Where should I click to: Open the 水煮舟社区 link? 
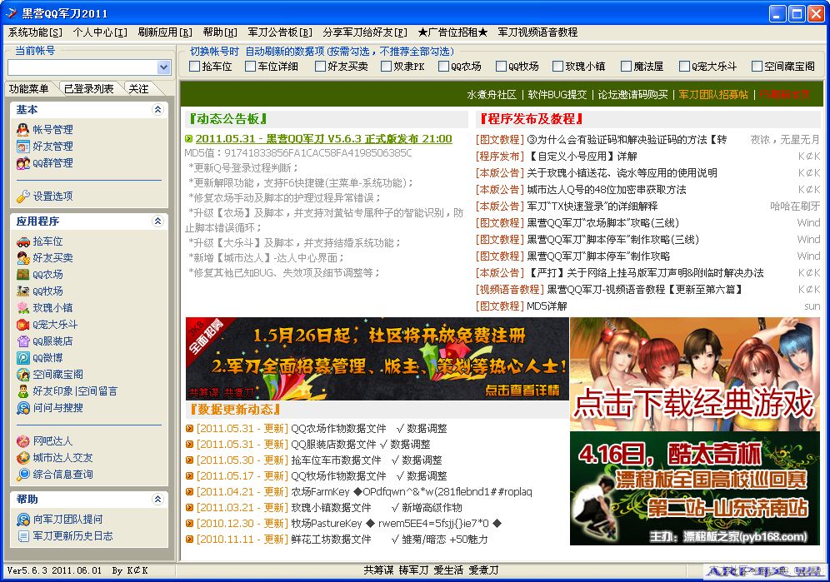tap(491, 95)
